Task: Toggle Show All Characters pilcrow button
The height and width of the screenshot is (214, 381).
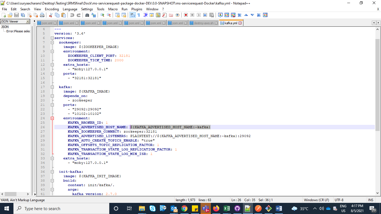Action: [x=139, y=15]
